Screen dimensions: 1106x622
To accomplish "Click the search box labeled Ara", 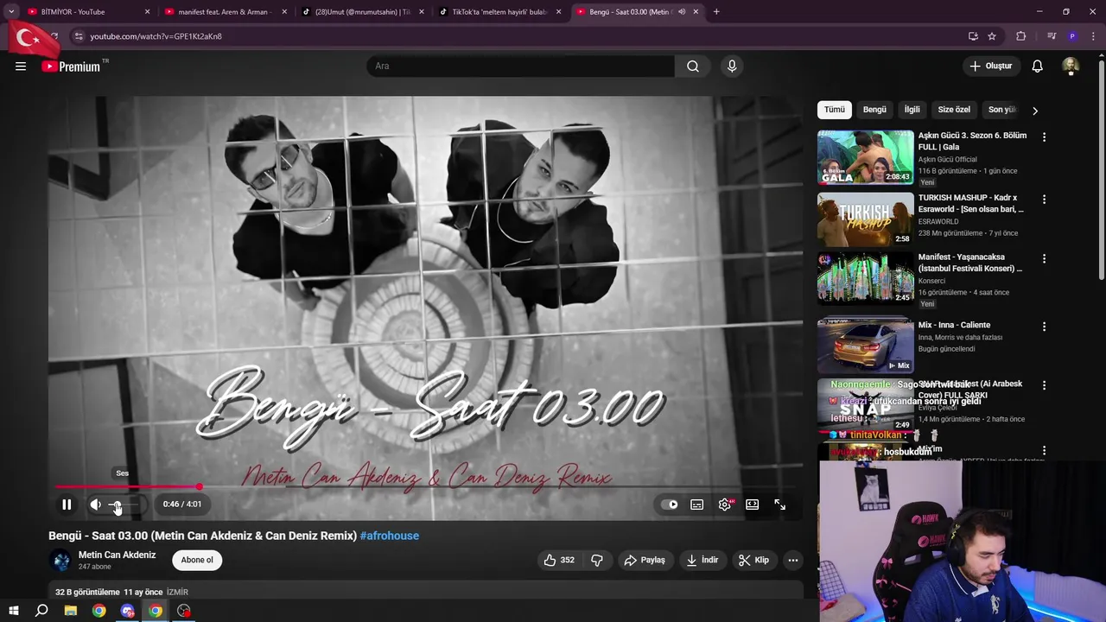I will click(521, 66).
